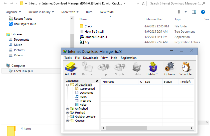Click IDM list scroll right arrow
Image resolution: width=210 pixels, height=136 pixels.
[192, 128]
